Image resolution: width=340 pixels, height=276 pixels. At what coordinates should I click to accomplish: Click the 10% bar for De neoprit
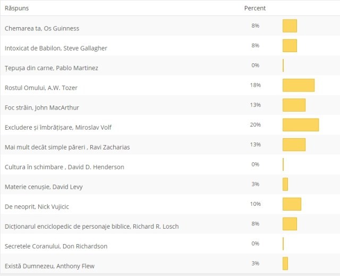(292, 204)
